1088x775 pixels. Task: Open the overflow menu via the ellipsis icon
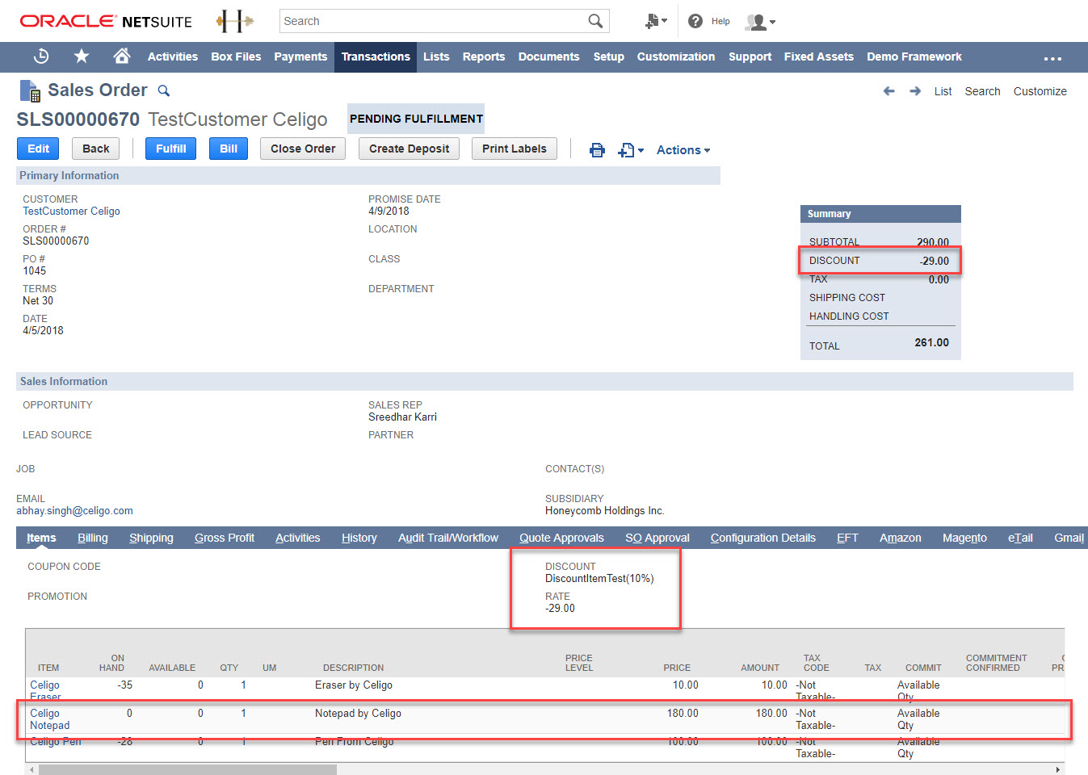1052,57
